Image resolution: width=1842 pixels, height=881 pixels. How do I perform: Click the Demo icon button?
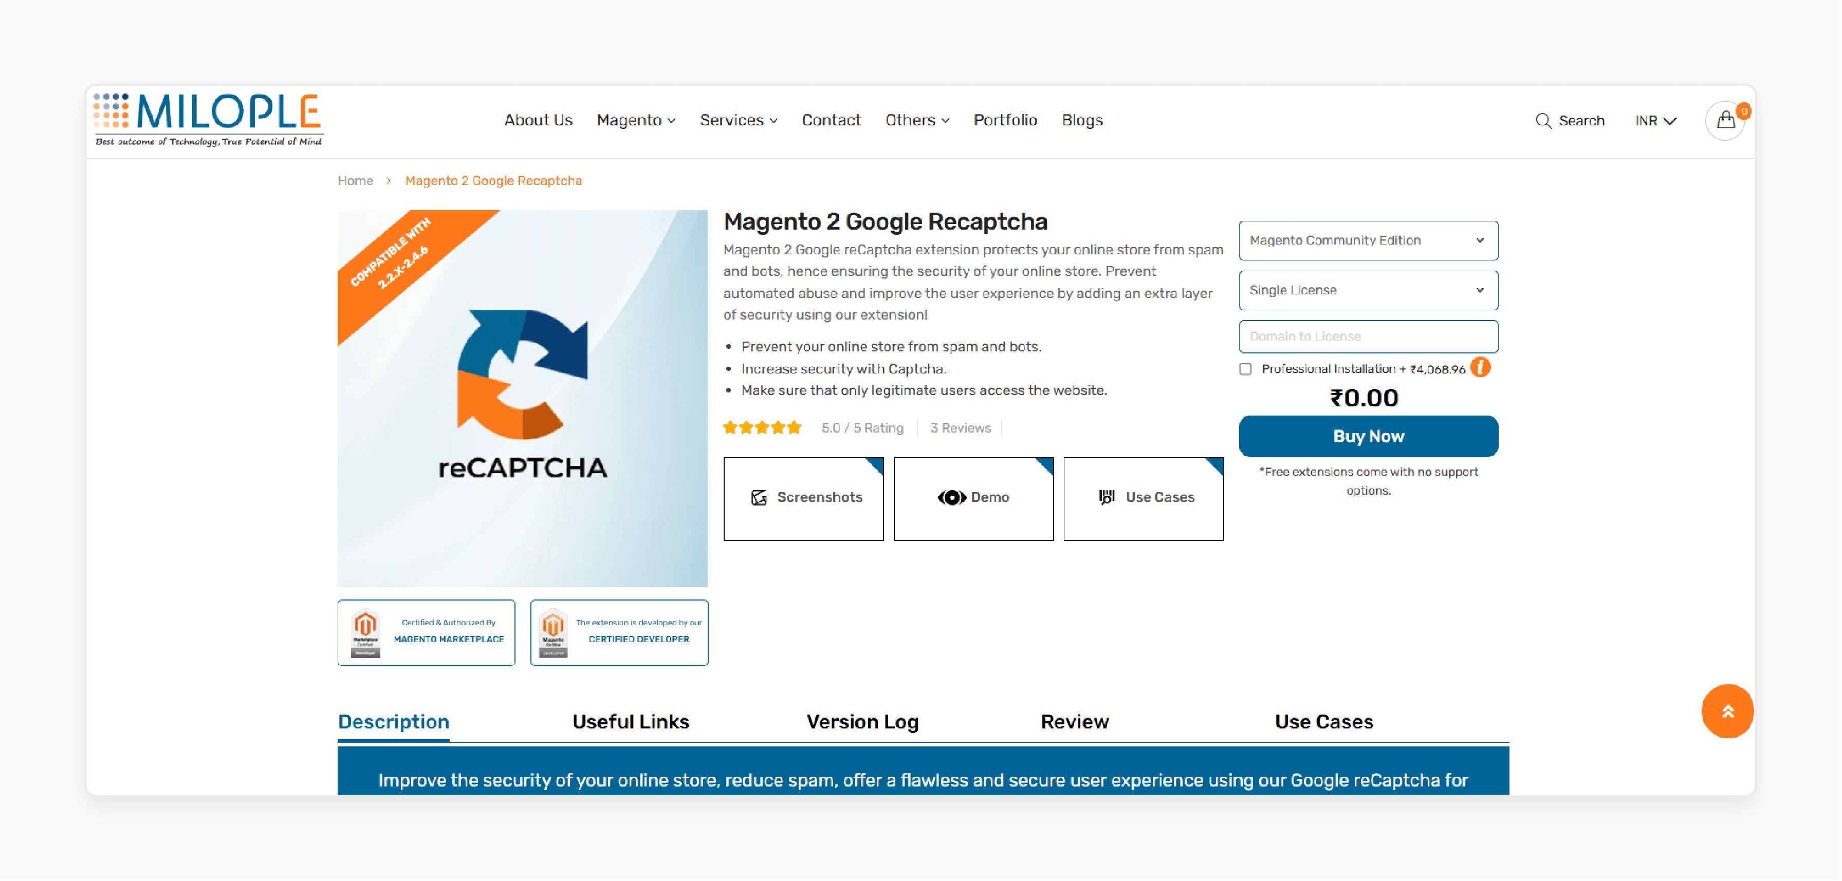coord(949,496)
